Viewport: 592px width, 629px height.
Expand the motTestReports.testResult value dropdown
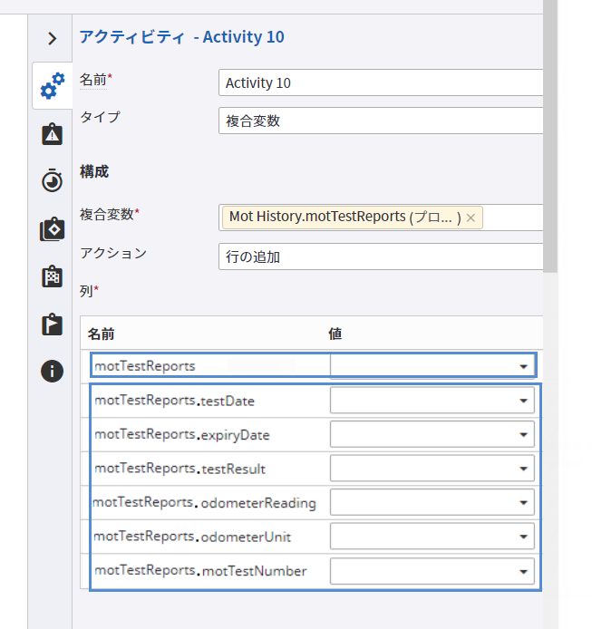[x=523, y=469]
